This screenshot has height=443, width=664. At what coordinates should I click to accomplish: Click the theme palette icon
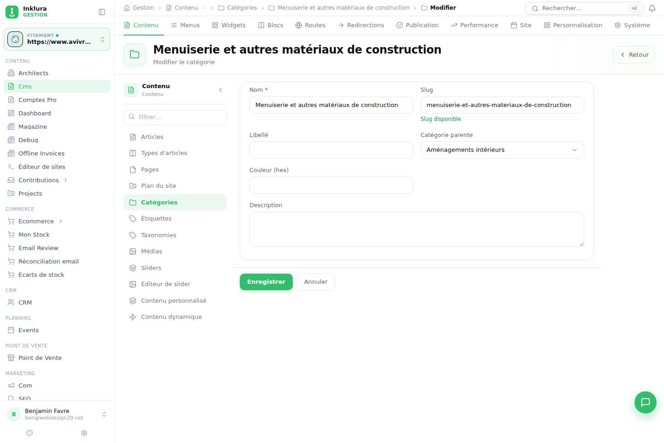click(x=30, y=433)
